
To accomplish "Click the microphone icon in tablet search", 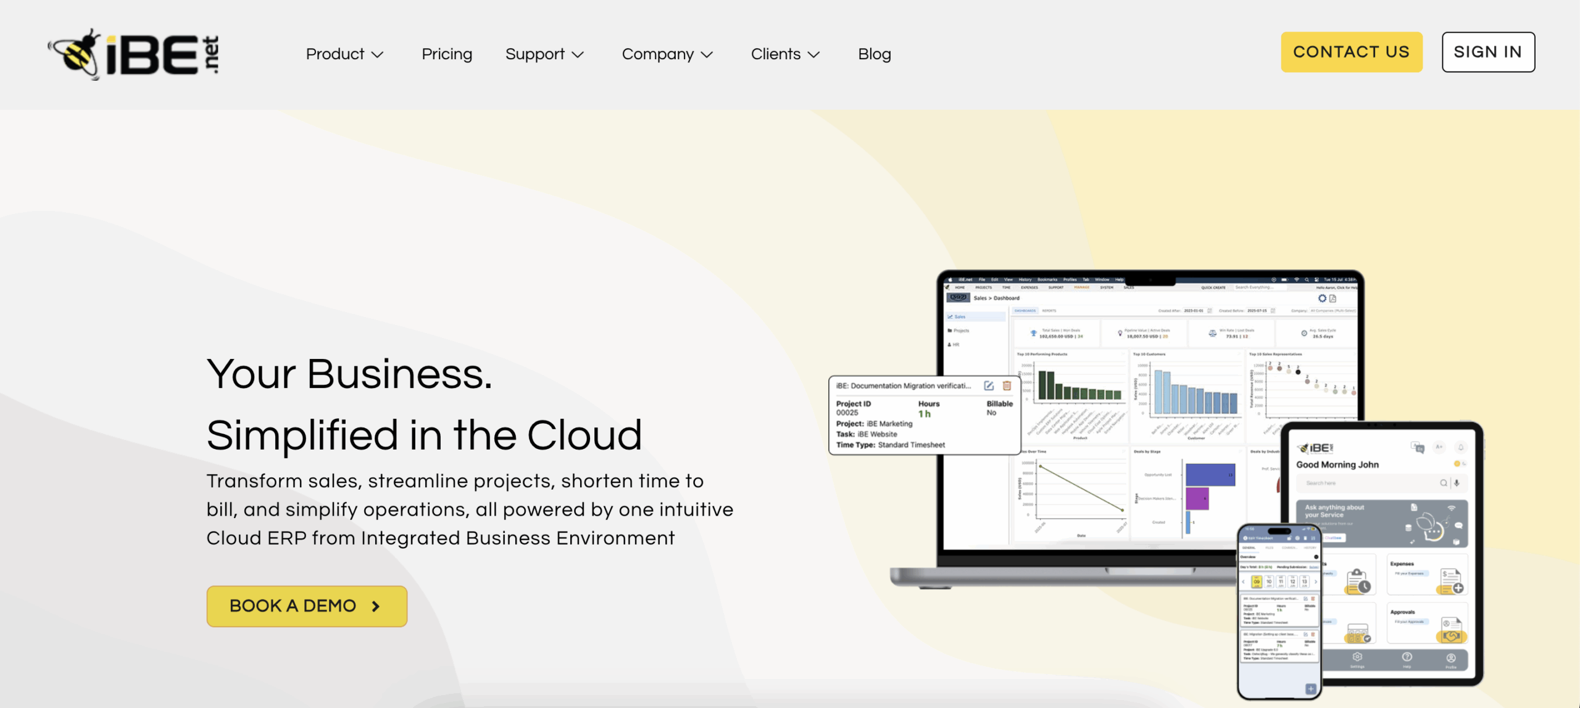I will pos(1457,483).
